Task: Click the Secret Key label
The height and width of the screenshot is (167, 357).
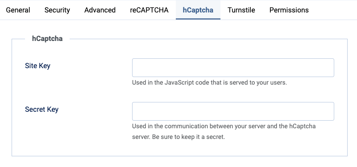Action: [x=42, y=110]
